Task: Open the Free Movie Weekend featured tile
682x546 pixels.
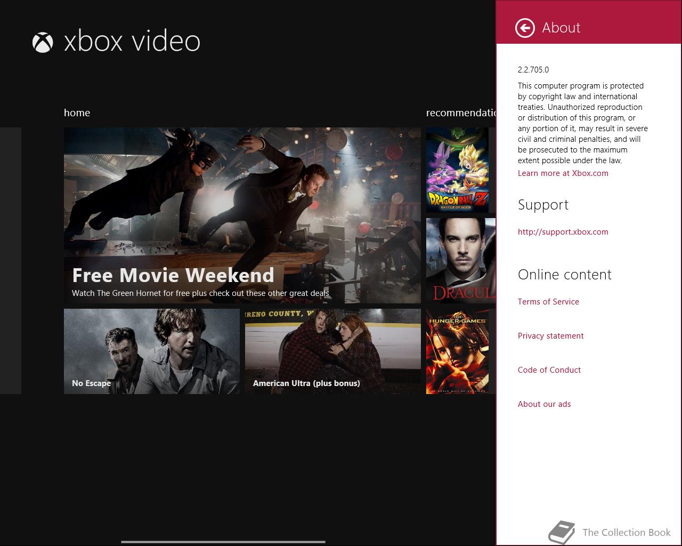Action: tap(242, 215)
